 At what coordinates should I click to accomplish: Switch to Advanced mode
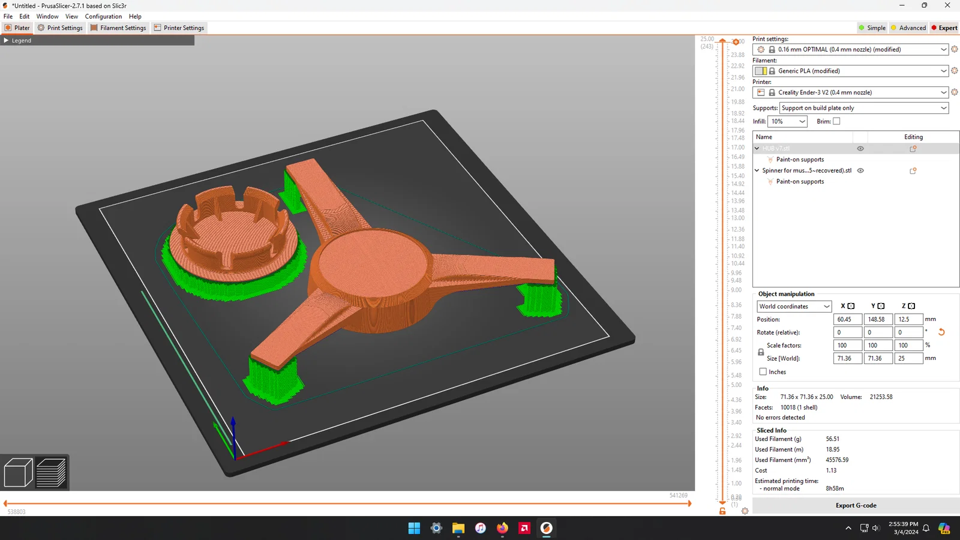[908, 28]
